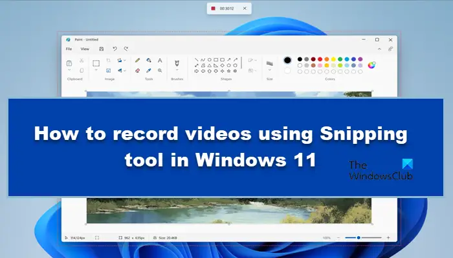Open the View menu in Paint
This screenshot has width=453, height=258.
85,49
